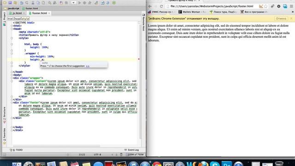Click the Copy icon in WebStorm toolbar

(38, 3)
